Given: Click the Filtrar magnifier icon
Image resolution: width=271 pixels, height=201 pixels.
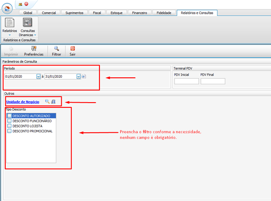Looking at the screenshot, I should (x=56, y=49).
